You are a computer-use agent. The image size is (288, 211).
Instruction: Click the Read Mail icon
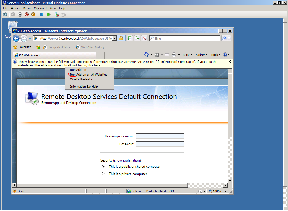167,55
